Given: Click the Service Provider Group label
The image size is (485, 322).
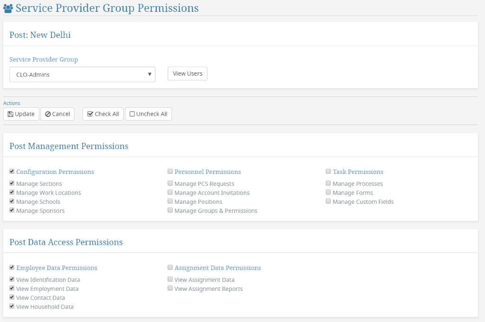Looking at the screenshot, I should coord(44,59).
